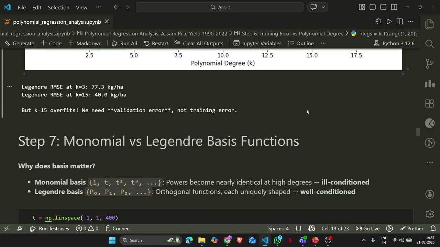440x247 pixels.
Task: Select Python 3.12.6 kernel picker
Action: pos(394,43)
